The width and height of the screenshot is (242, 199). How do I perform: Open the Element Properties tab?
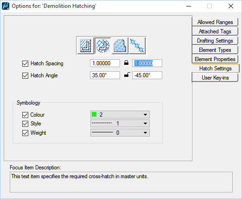[x=215, y=59]
